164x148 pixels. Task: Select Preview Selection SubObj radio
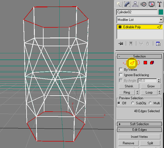click(133, 103)
